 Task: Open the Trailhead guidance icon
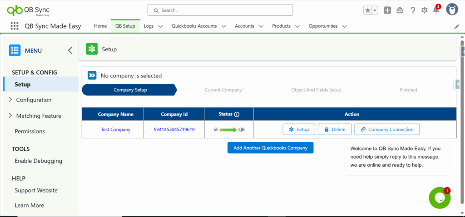(x=400, y=10)
